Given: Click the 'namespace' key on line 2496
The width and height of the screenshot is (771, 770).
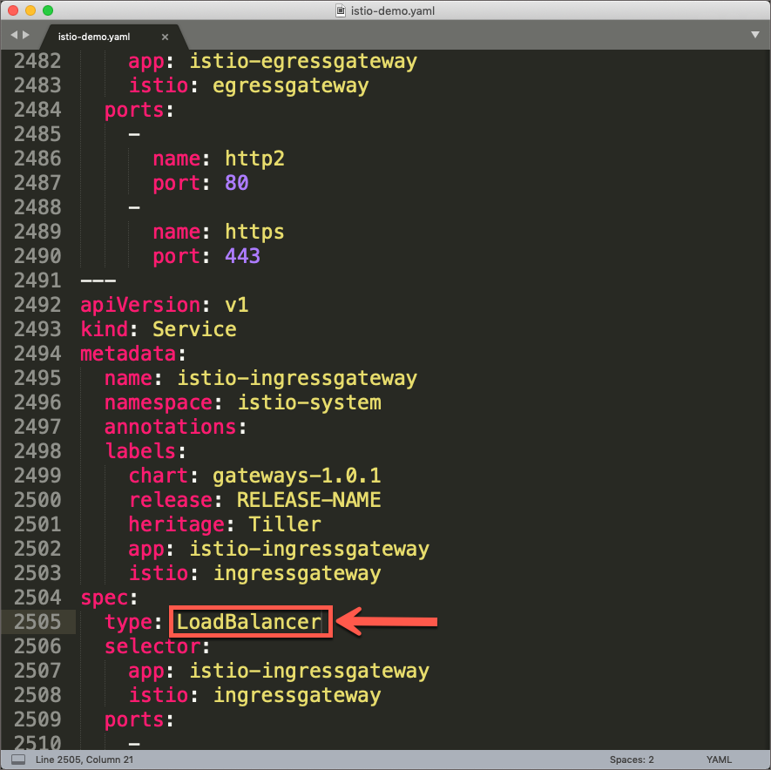Looking at the screenshot, I should point(159,402).
